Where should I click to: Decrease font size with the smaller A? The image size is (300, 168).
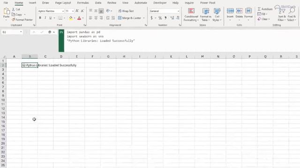click(x=82, y=11)
